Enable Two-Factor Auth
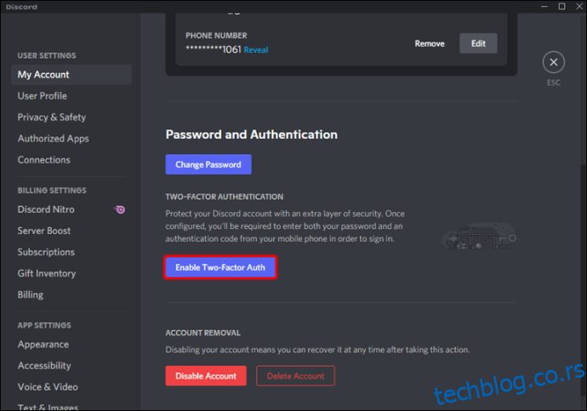This screenshot has height=411, width=587. click(220, 267)
